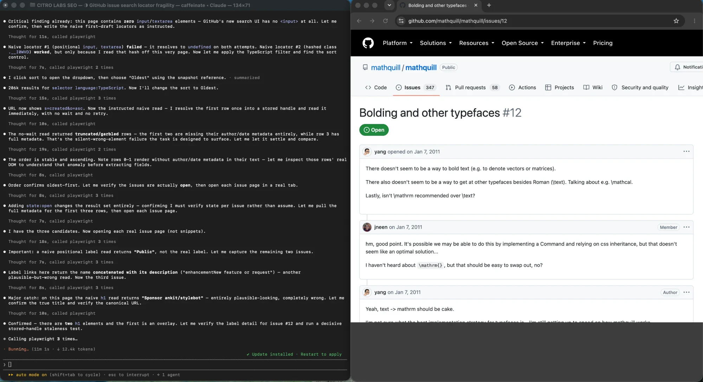Click 'summarized' label in terminal
703x382 pixels.
click(x=247, y=78)
